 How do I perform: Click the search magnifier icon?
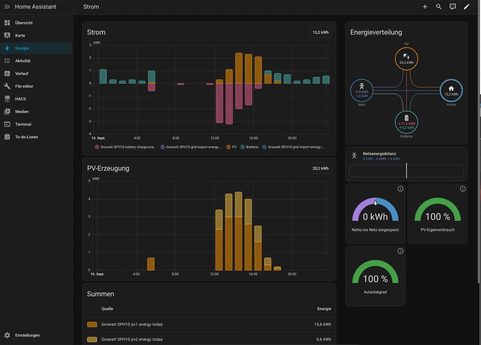(439, 7)
